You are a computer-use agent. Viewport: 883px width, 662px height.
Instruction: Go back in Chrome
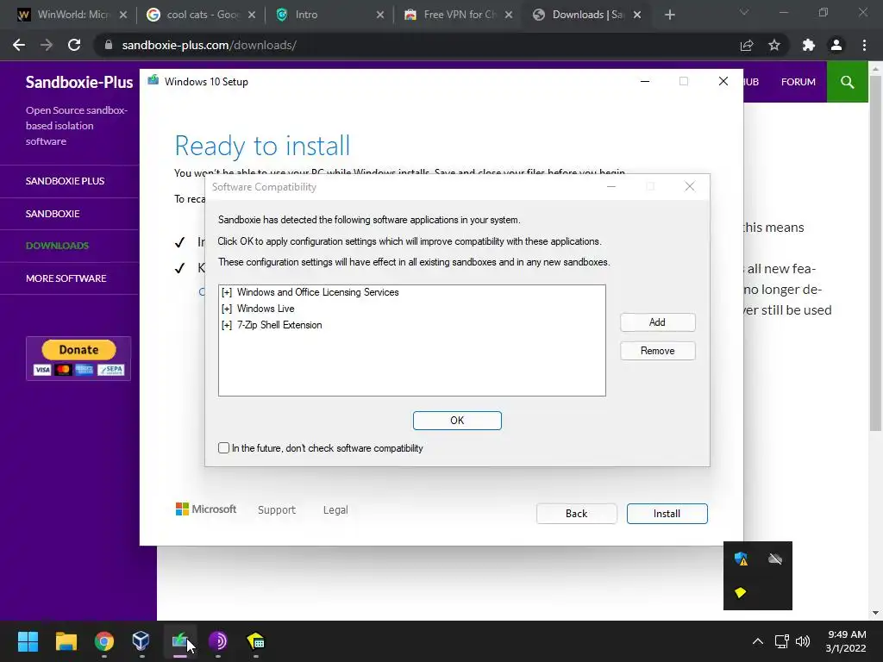coord(19,45)
